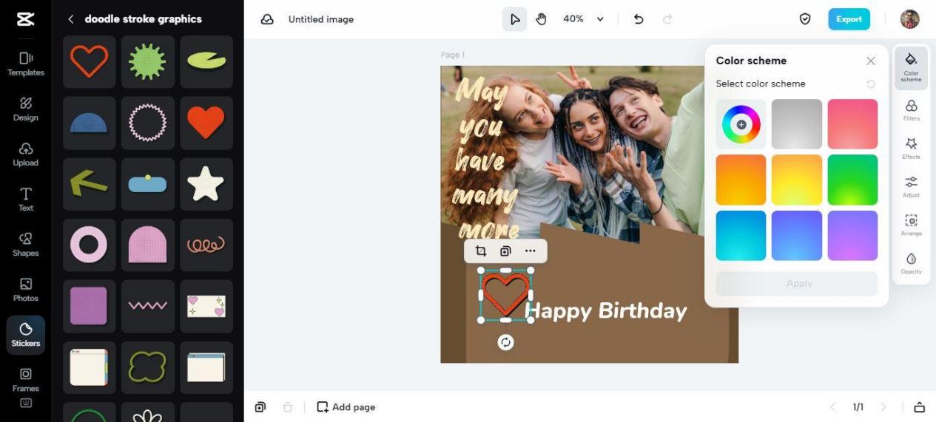Viewport: 936px width, 422px height.
Task: Reset the selected color scheme
Action: click(871, 84)
